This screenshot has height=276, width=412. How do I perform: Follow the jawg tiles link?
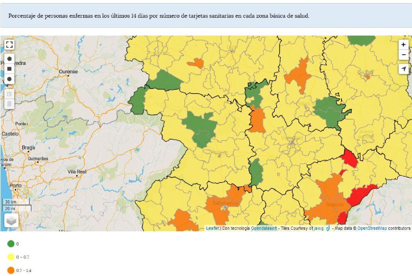pyautogui.click(x=319, y=228)
